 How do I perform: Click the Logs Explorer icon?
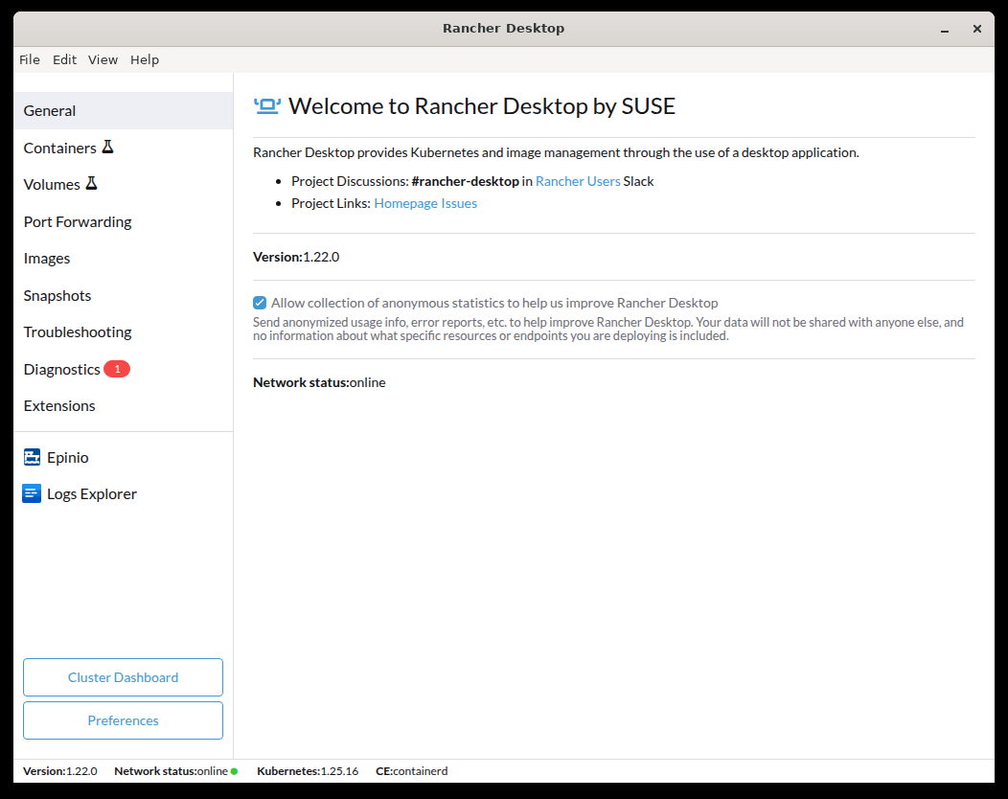click(32, 494)
